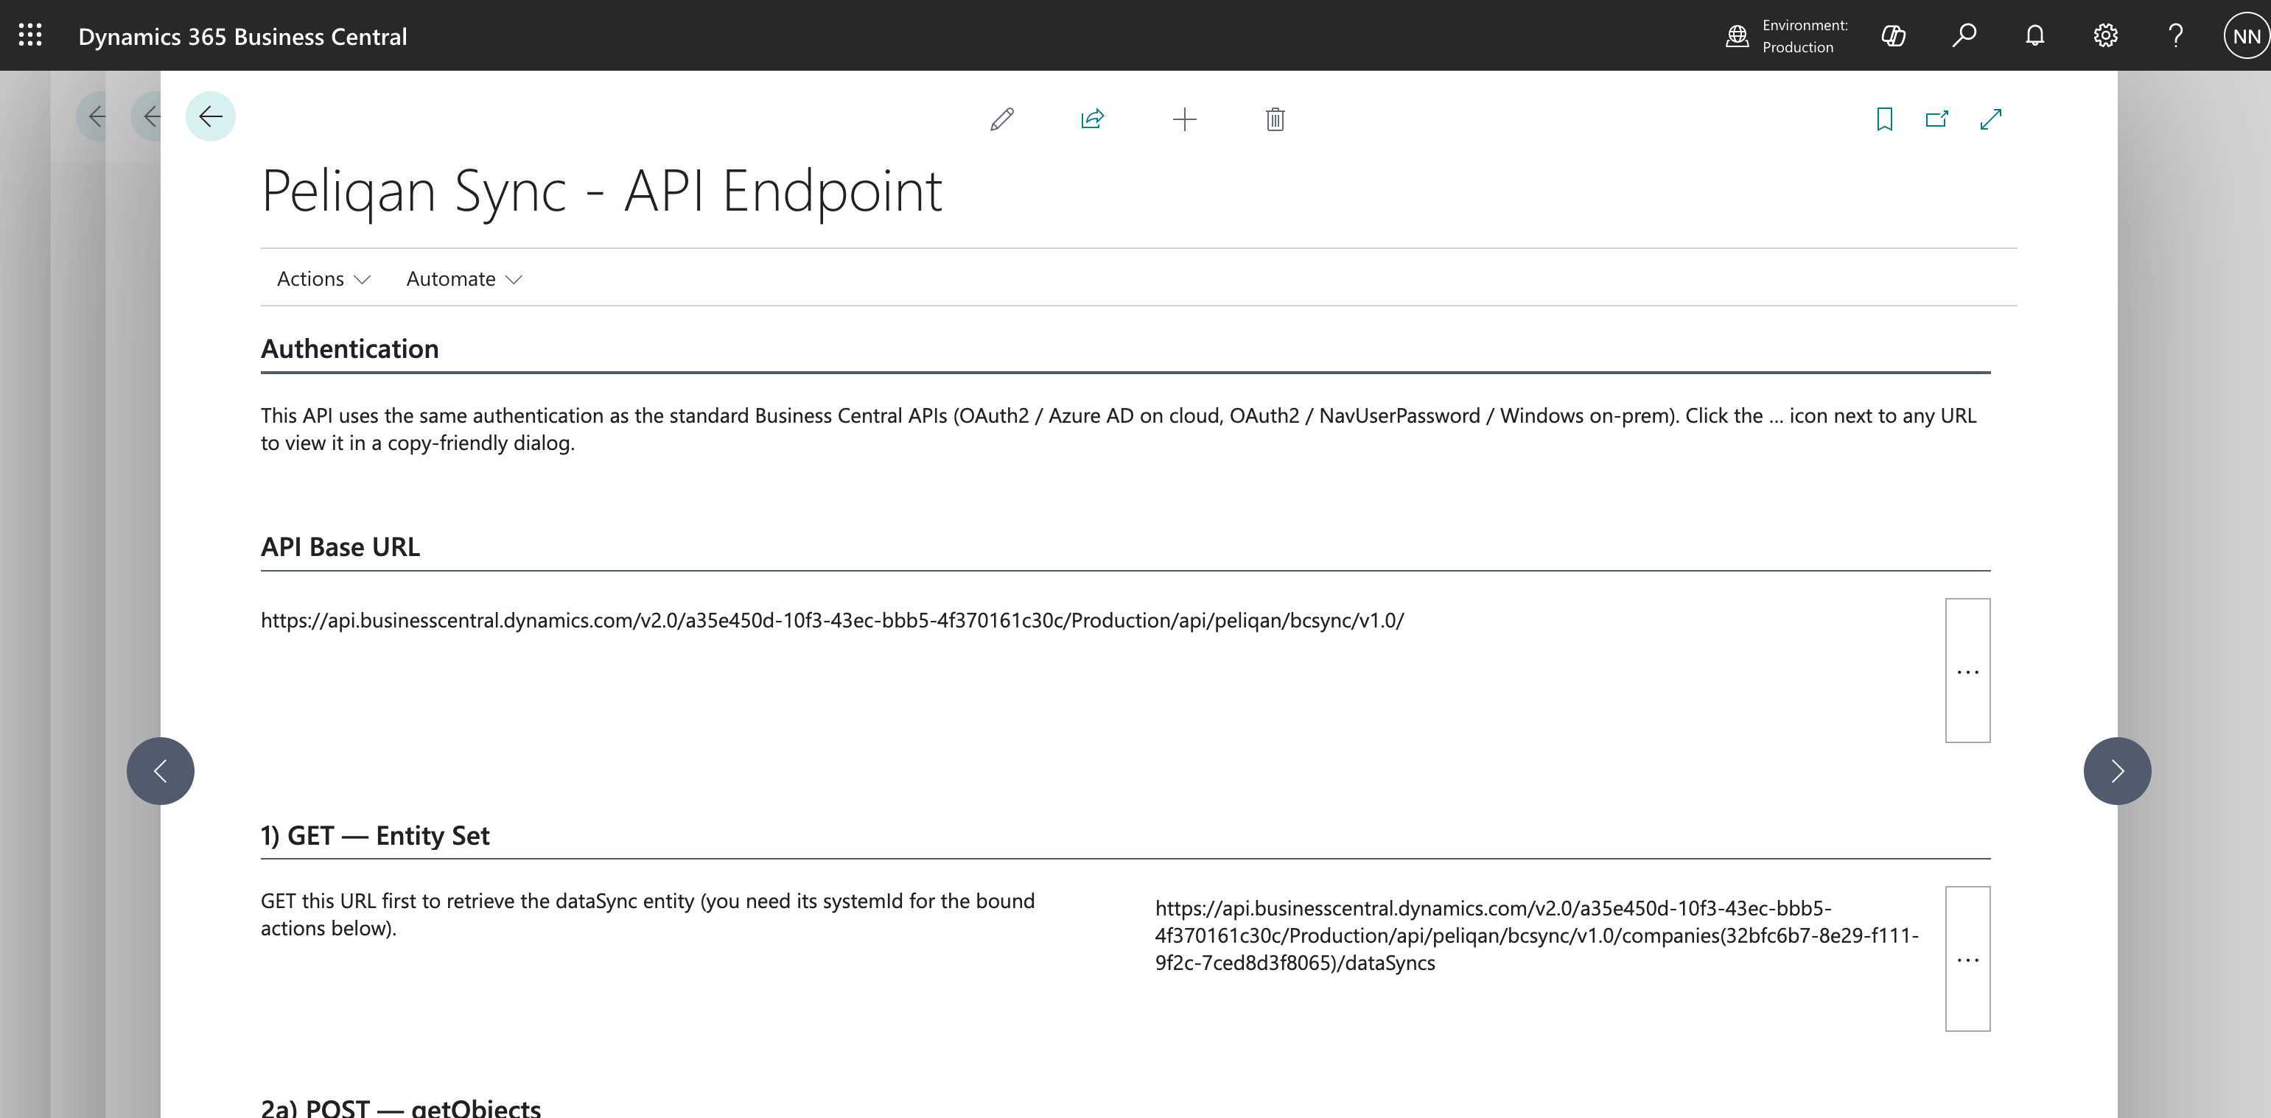Click the authentication description paragraph

(1118, 429)
